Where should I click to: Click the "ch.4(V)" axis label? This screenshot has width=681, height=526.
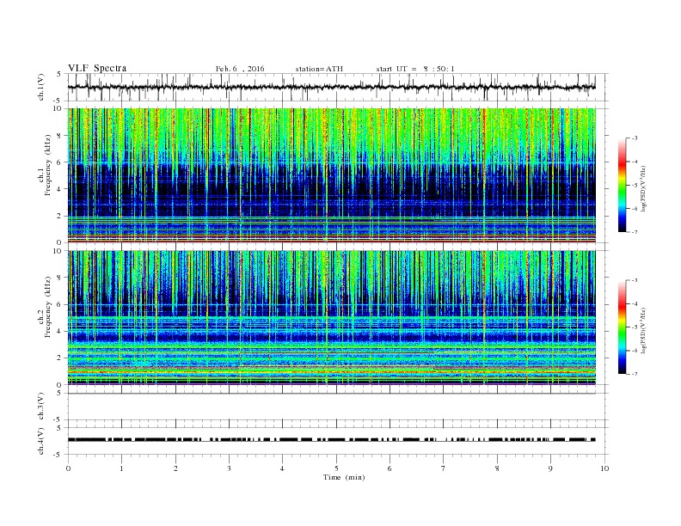[41, 441]
